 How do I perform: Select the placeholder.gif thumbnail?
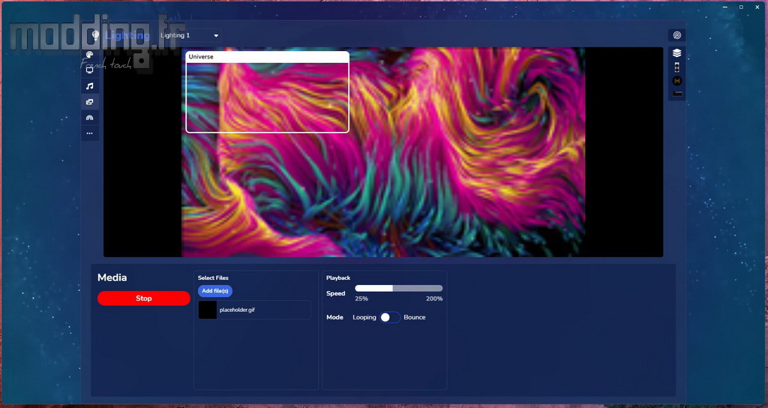click(x=208, y=310)
